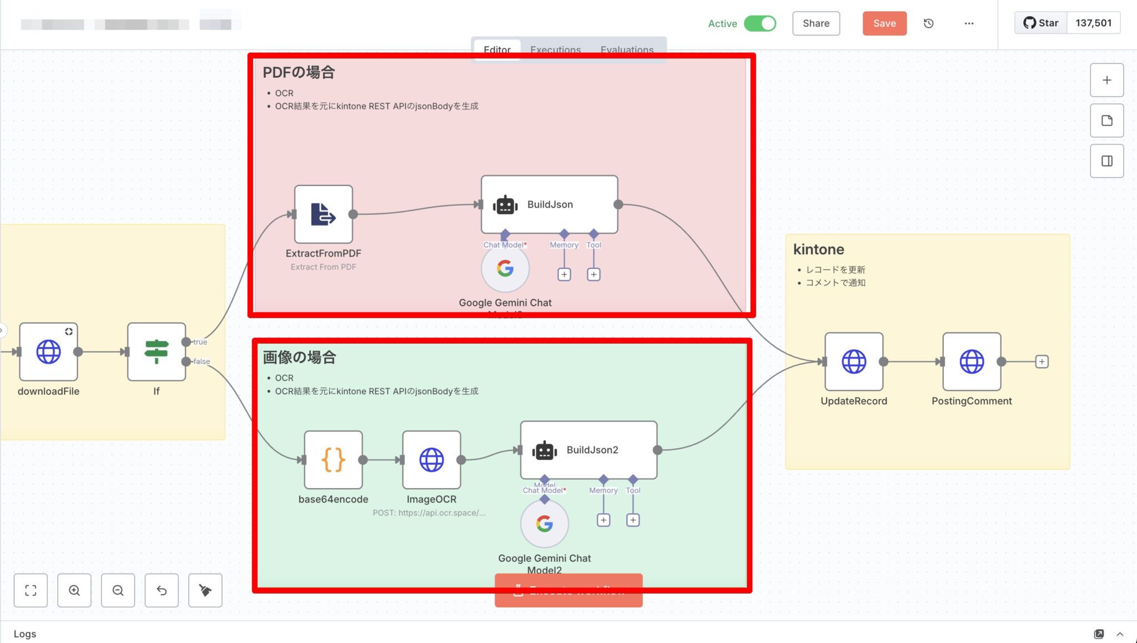Click the fit-to-view zoom icon
Screen dimensions: 1137x643
(31, 590)
